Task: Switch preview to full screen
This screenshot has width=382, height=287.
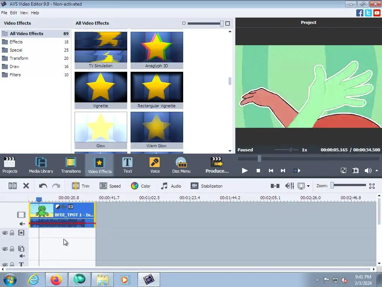Action: point(343,170)
